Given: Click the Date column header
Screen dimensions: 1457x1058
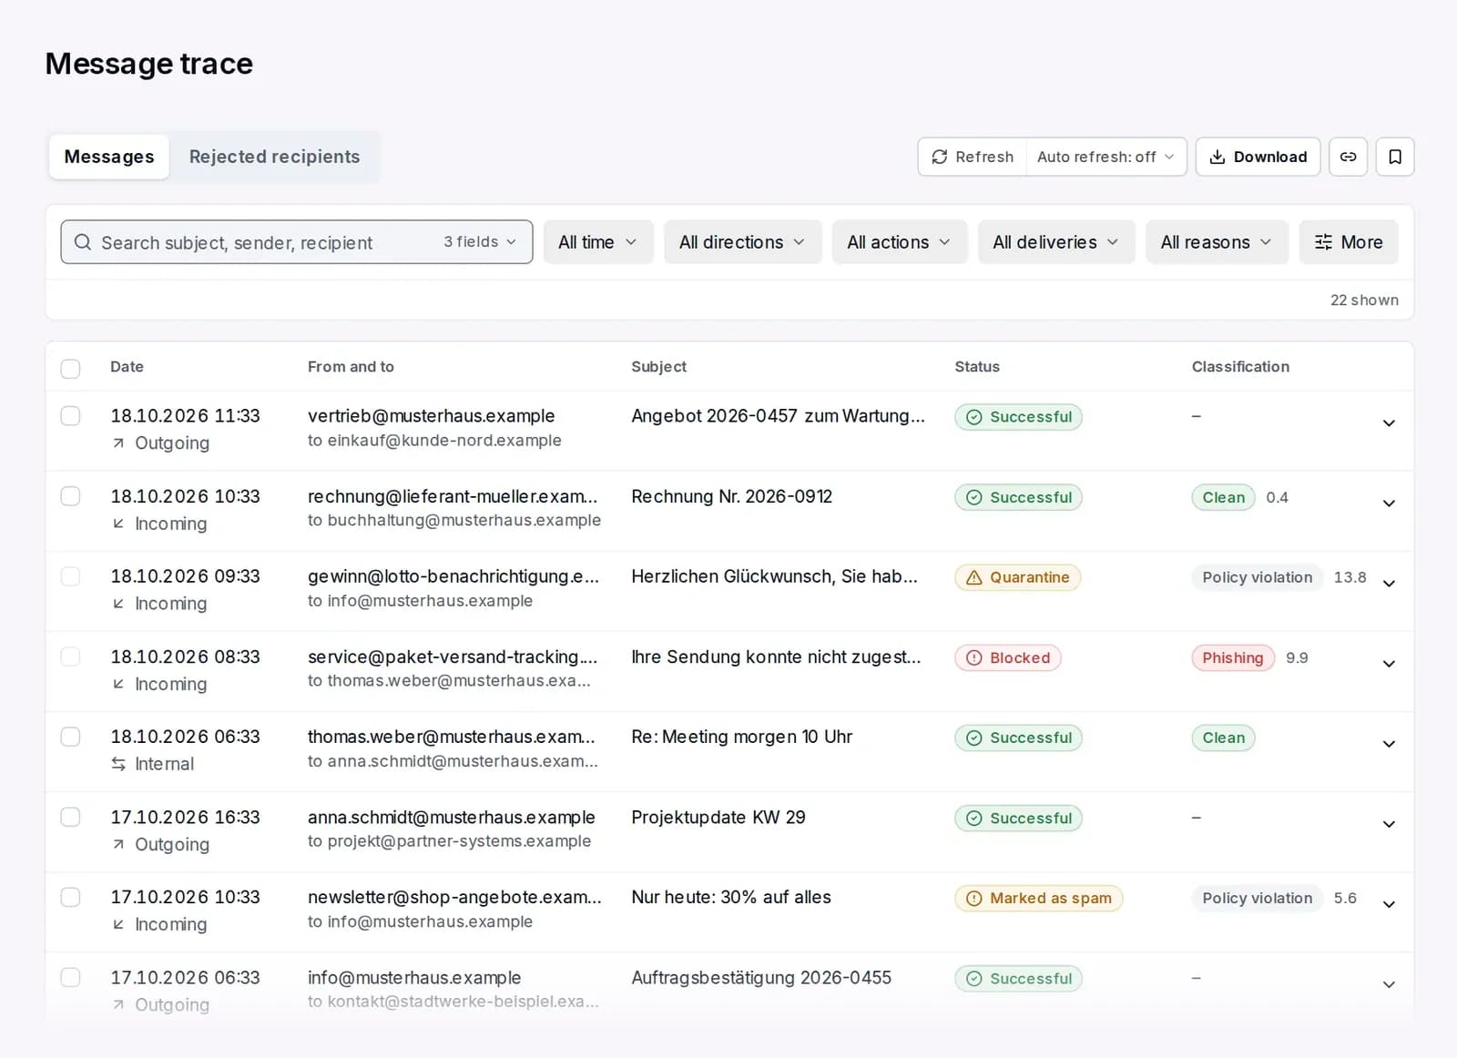Looking at the screenshot, I should (x=127, y=367).
